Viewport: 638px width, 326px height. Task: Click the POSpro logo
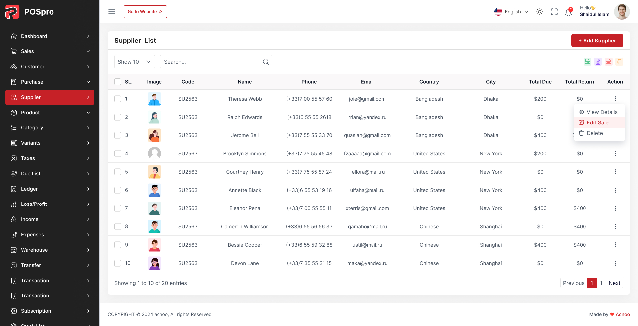coord(30,12)
